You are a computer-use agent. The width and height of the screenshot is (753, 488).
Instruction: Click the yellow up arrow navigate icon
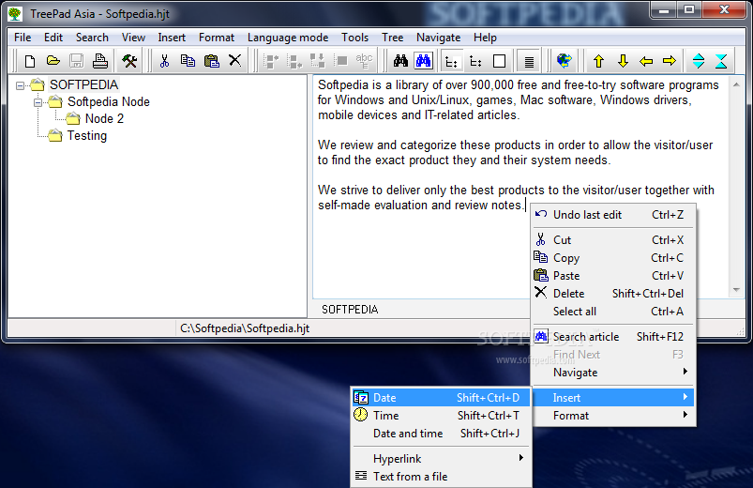[x=598, y=61]
